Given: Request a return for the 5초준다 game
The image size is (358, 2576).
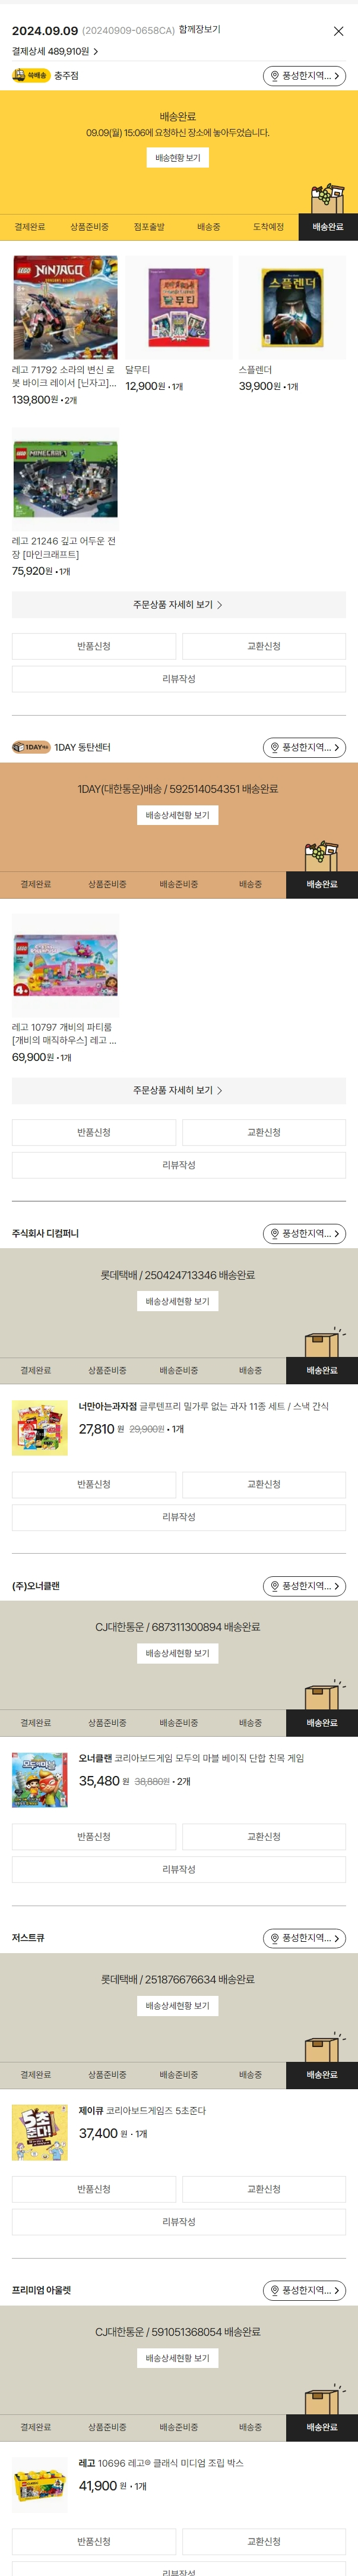Looking at the screenshot, I should click(94, 2189).
